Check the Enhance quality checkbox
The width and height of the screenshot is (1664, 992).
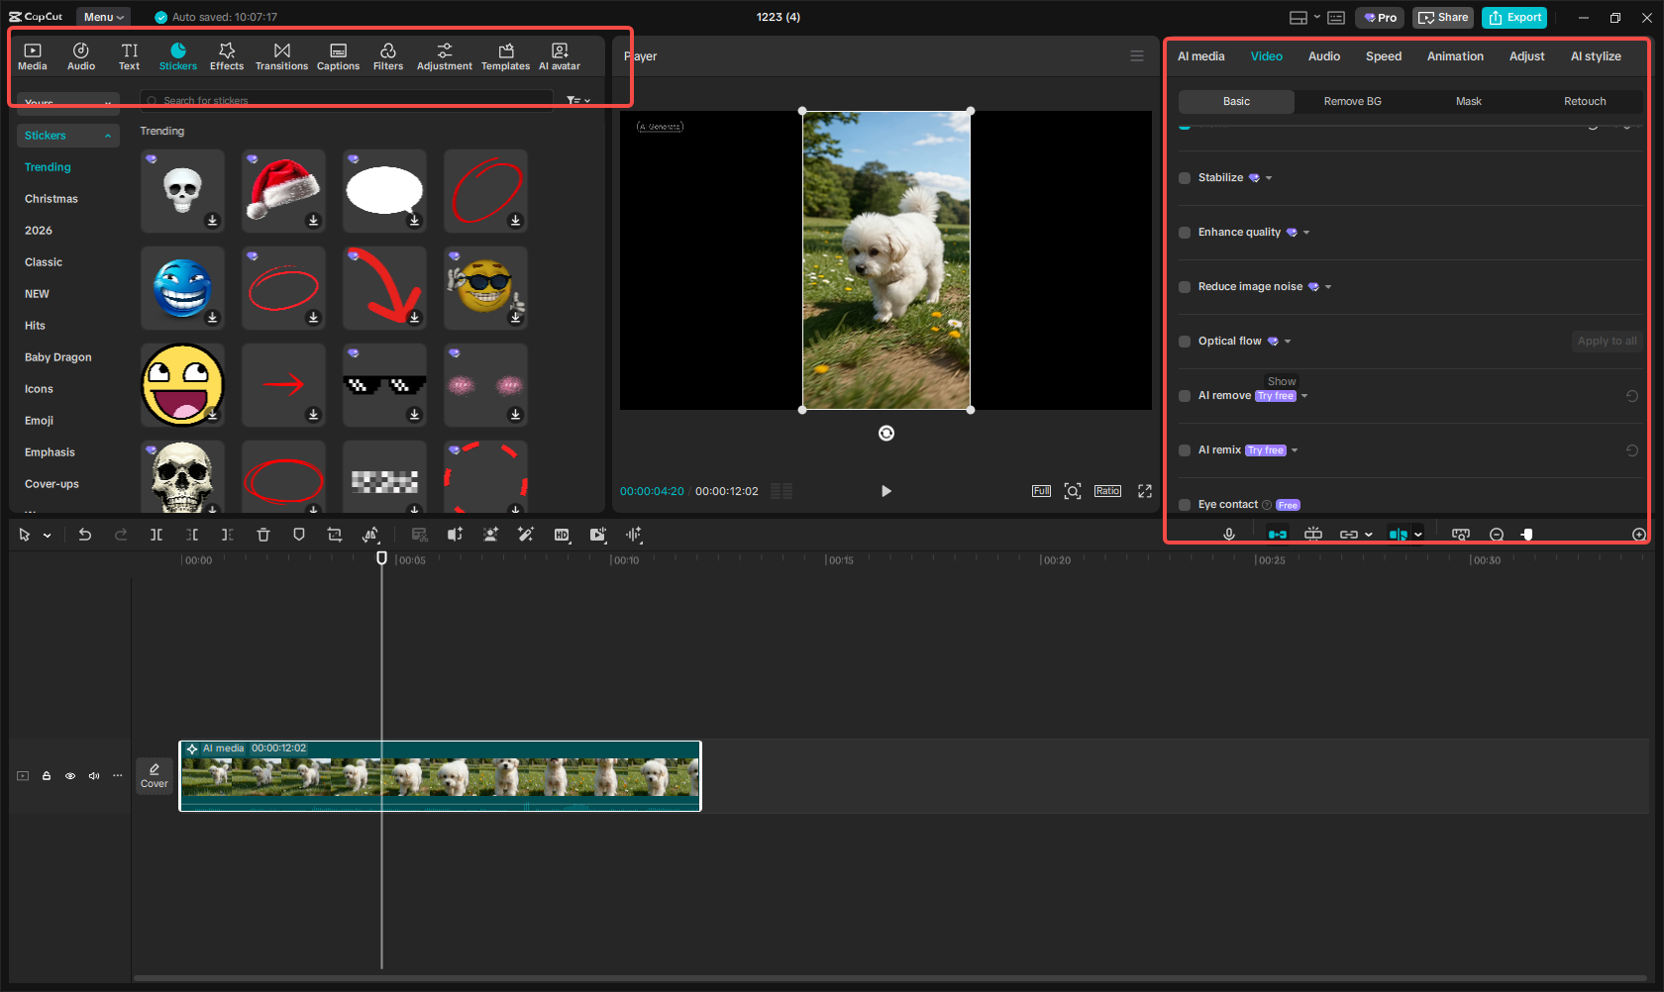1185,233
